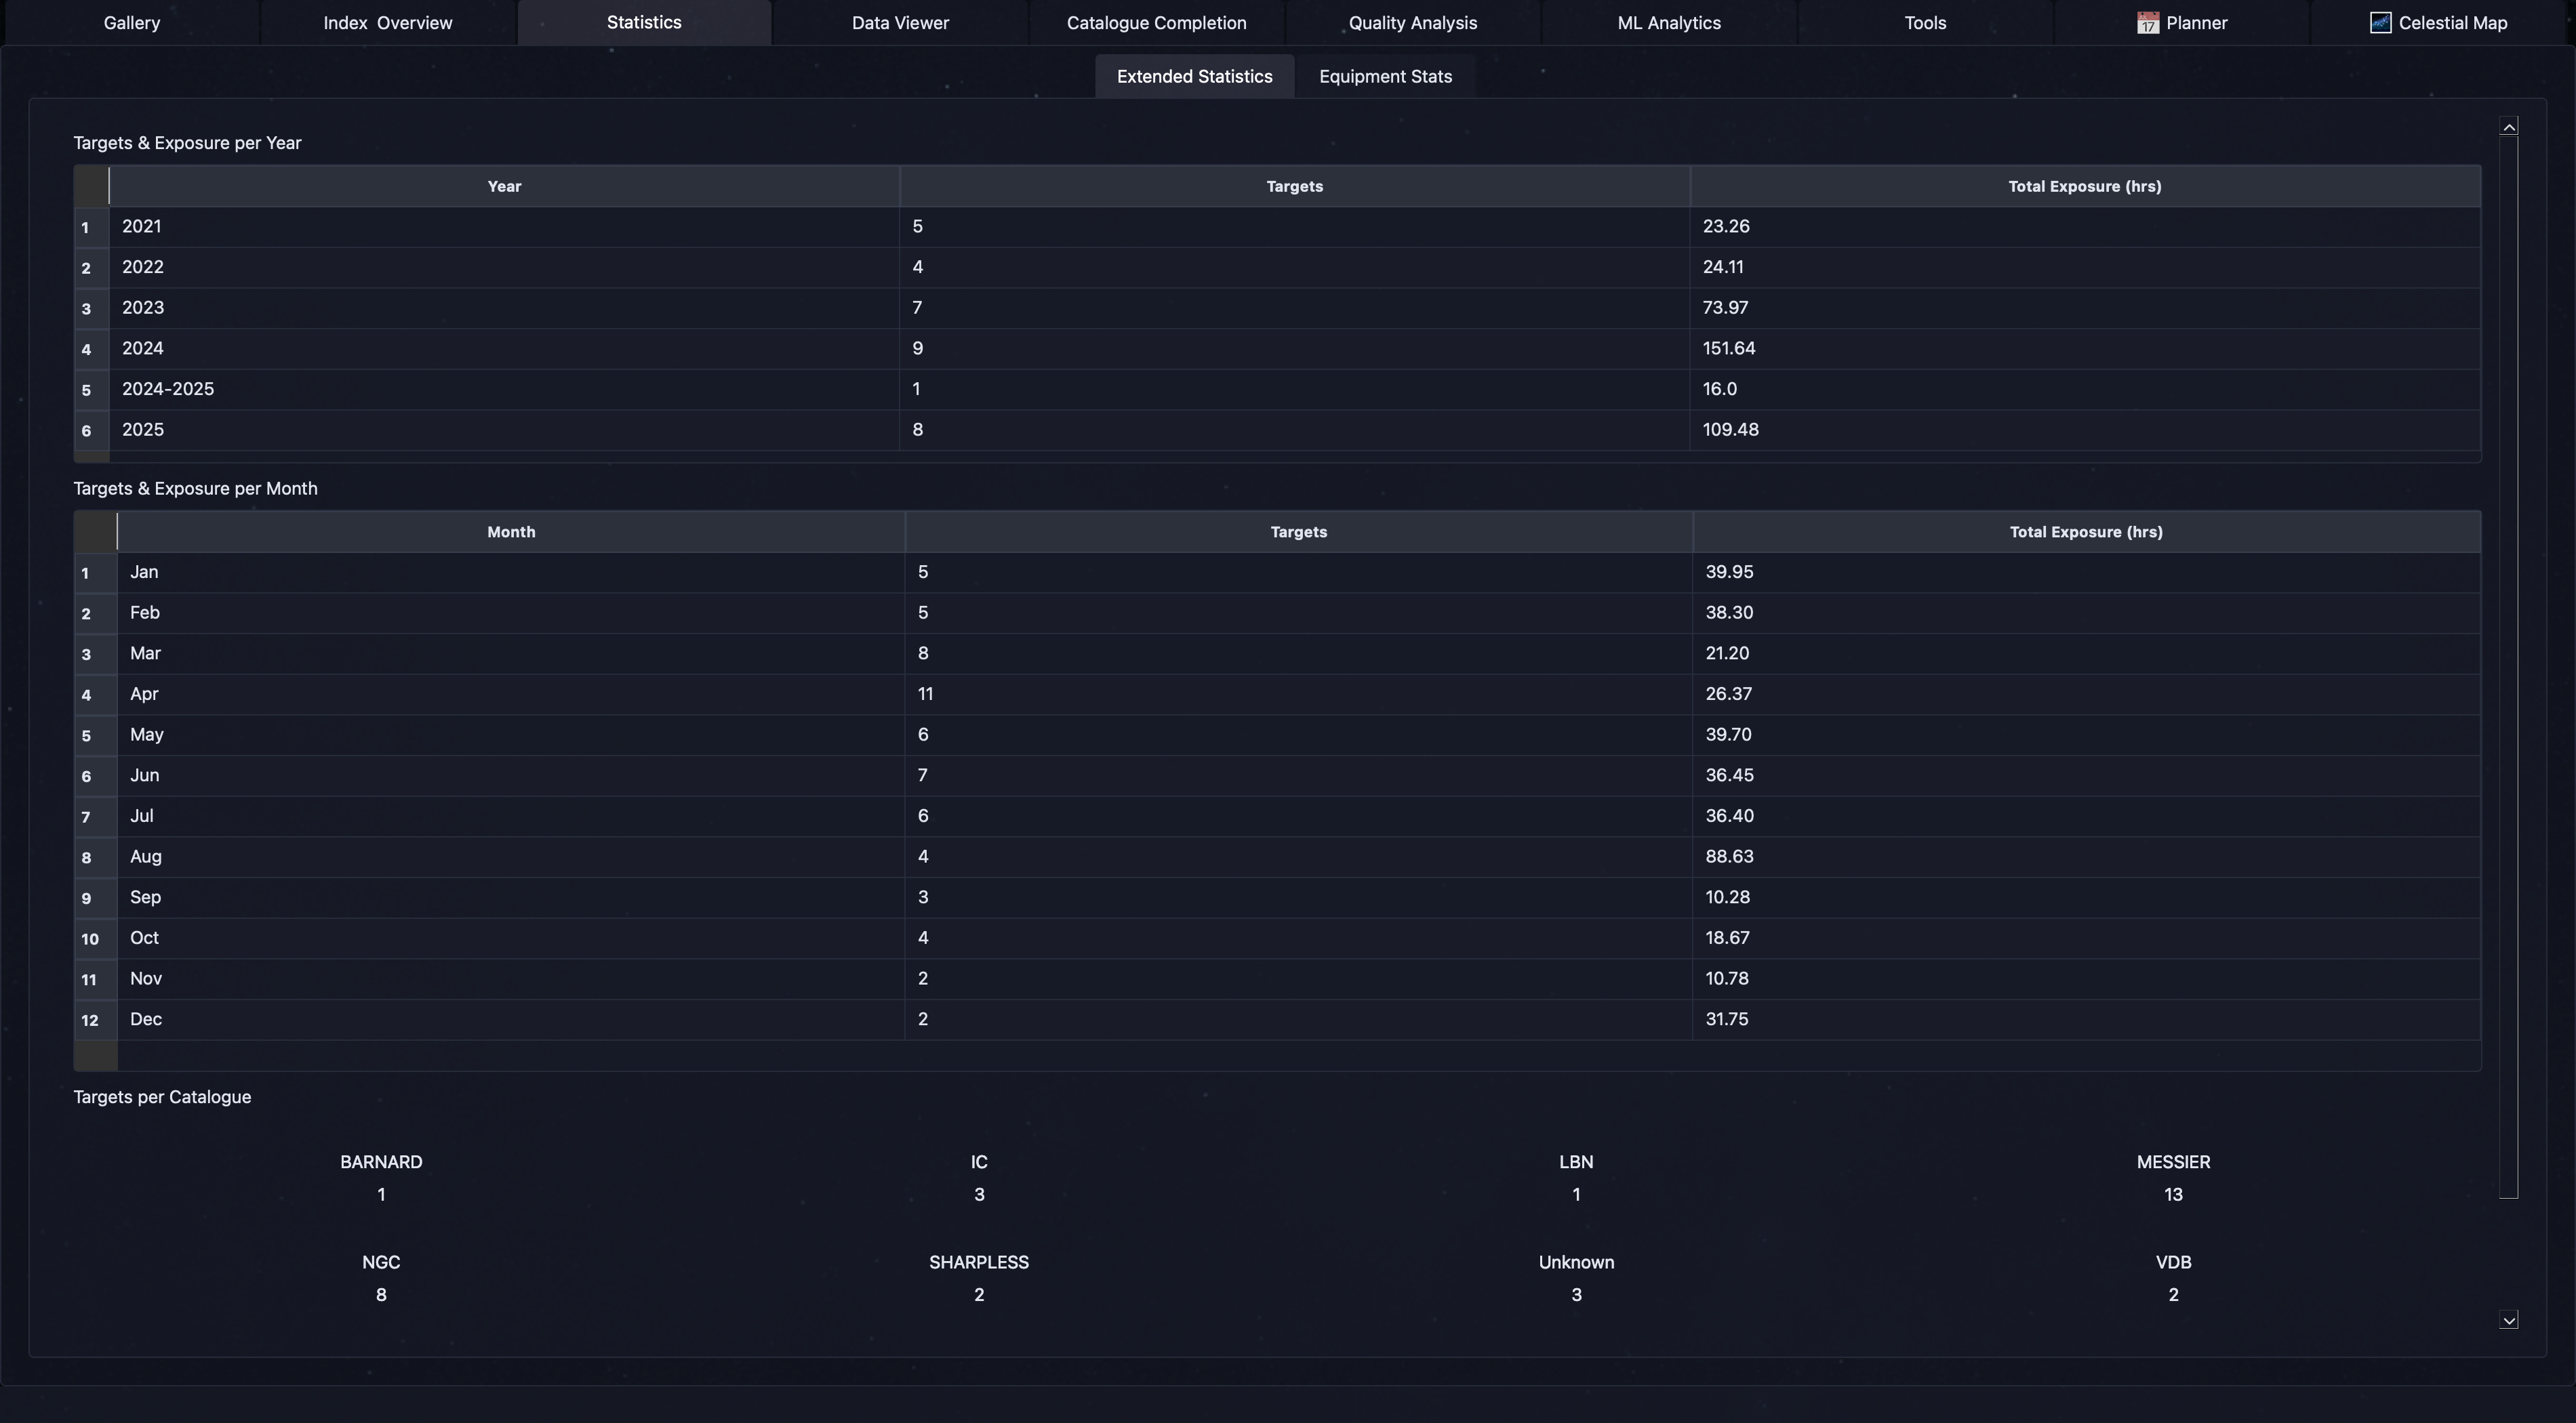Screen dimensions: 2576x1423
Task: Sort by the Year column header
Action: (x=504, y=187)
